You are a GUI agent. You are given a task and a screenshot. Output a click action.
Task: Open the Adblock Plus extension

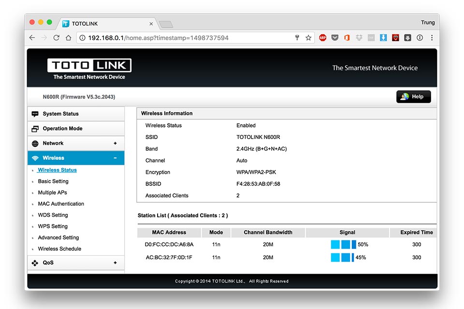click(322, 38)
